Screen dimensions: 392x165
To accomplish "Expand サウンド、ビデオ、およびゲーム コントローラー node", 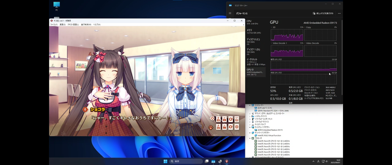I will 250,113.
